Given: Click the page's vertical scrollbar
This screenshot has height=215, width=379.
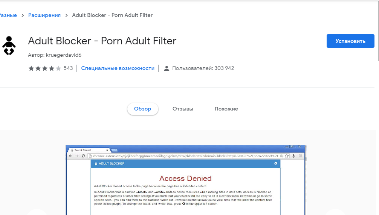Looking at the screenshot, I should (378, 31).
